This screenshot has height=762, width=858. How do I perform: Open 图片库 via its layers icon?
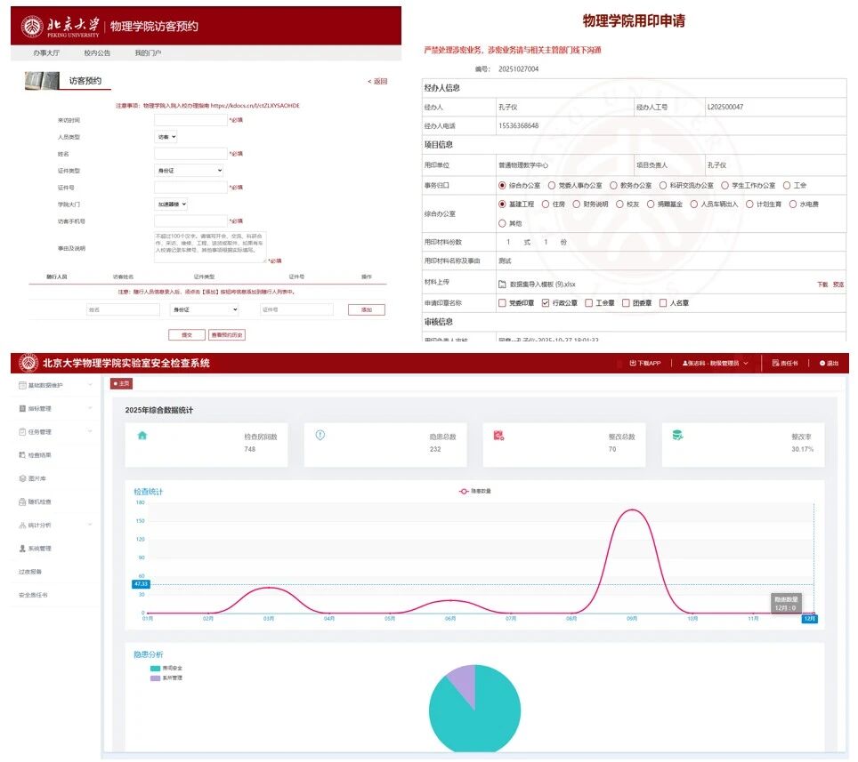[22, 477]
